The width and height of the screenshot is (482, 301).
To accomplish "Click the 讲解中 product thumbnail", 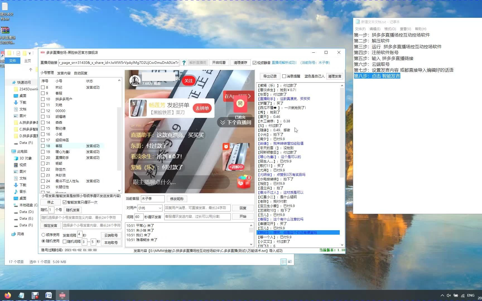I will 236,157.
